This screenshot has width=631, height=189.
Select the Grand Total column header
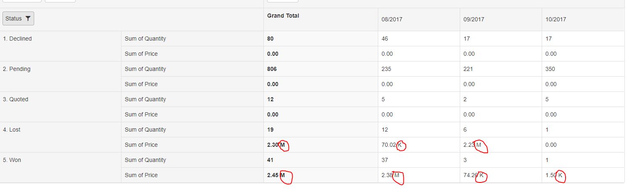click(283, 16)
